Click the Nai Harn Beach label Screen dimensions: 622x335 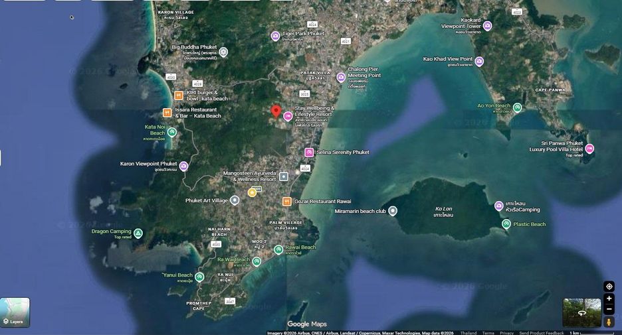tap(219, 232)
